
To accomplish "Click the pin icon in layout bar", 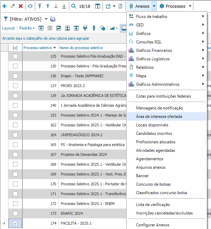I will (94, 28).
